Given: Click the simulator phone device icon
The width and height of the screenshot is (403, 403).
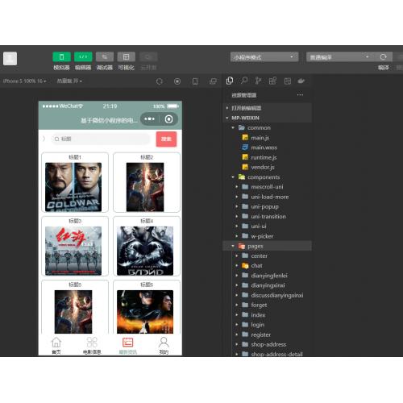Looking at the screenshot, I should pyautogui.click(x=195, y=81).
